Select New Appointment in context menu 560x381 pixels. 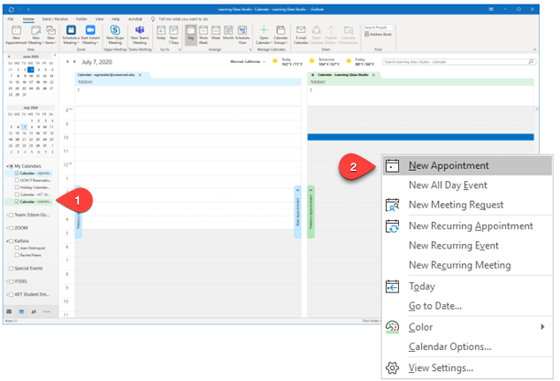[x=468, y=166]
